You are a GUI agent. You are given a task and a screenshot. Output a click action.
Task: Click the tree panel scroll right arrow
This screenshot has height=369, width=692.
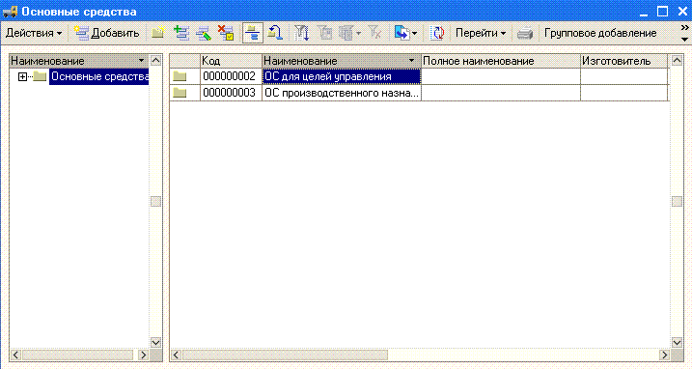(143, 355)
